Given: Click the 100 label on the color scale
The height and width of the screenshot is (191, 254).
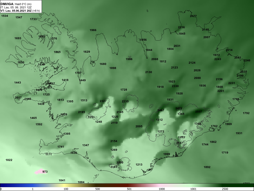Looking at the screenshot, I should pos(66,189).
